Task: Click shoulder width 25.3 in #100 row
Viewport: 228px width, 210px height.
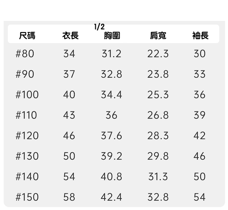Action: tap(158, 95)
